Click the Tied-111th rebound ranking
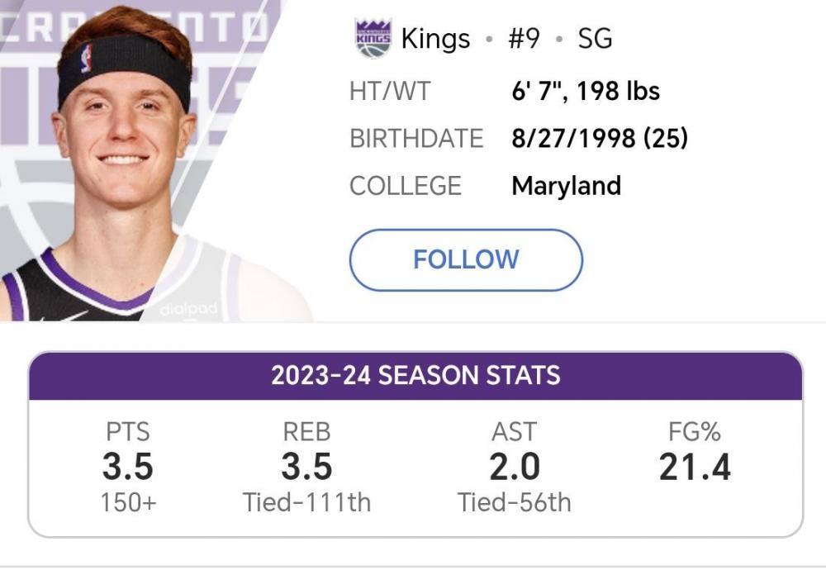This screenshot has height=570, width=826. tap(306, 502)
